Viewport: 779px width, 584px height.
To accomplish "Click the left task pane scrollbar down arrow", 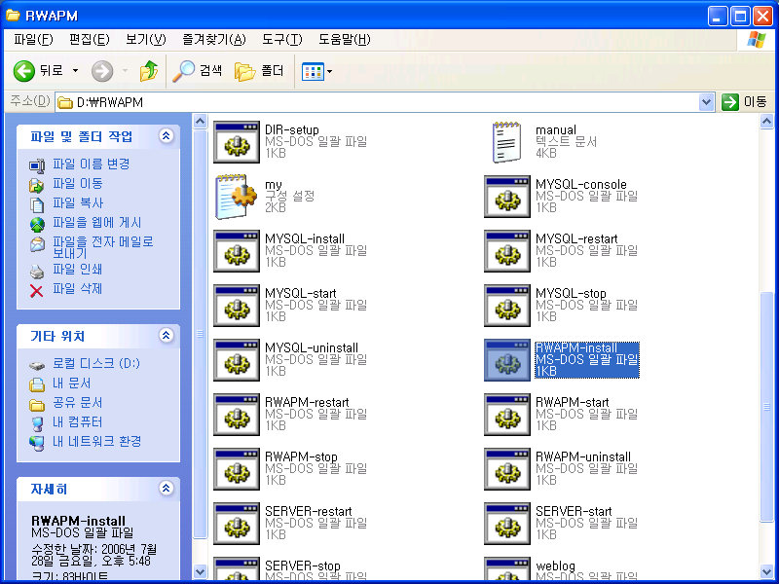I will (x=200, y=571).
